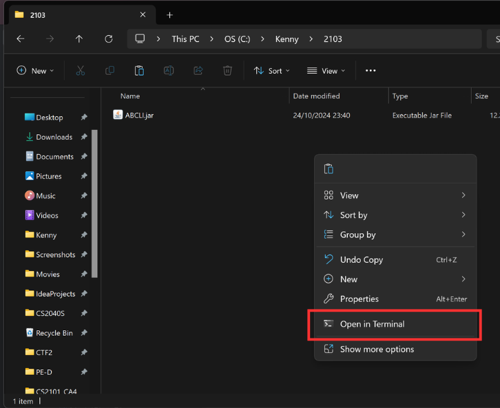Click the Share icon in toolbar
The image size is (500, 408).
coord(198,70)
